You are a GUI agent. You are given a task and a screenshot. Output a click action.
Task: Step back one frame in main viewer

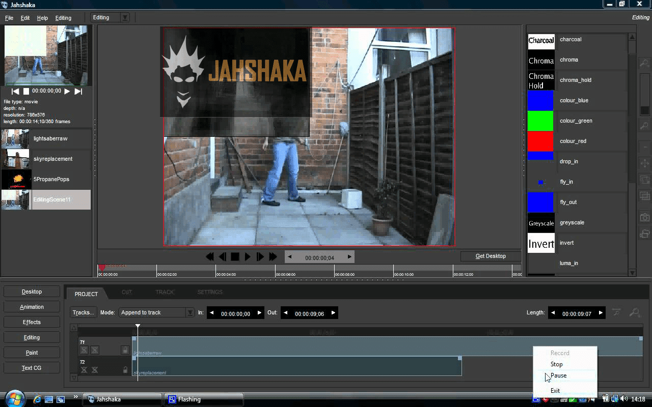222,257
